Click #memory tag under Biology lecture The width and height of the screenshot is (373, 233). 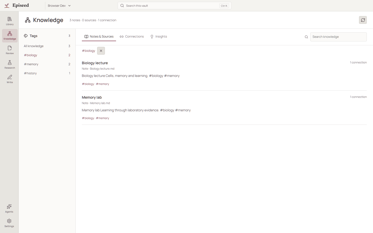point(103,84)
